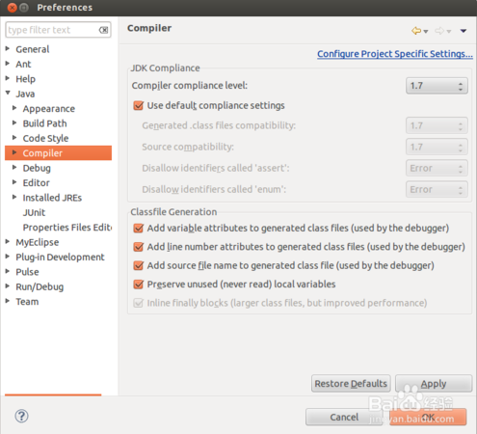The height and width of the screenshot is (434, 477).
Task: Open the view menu triangle at top right
Action: [x=464, y=31]
